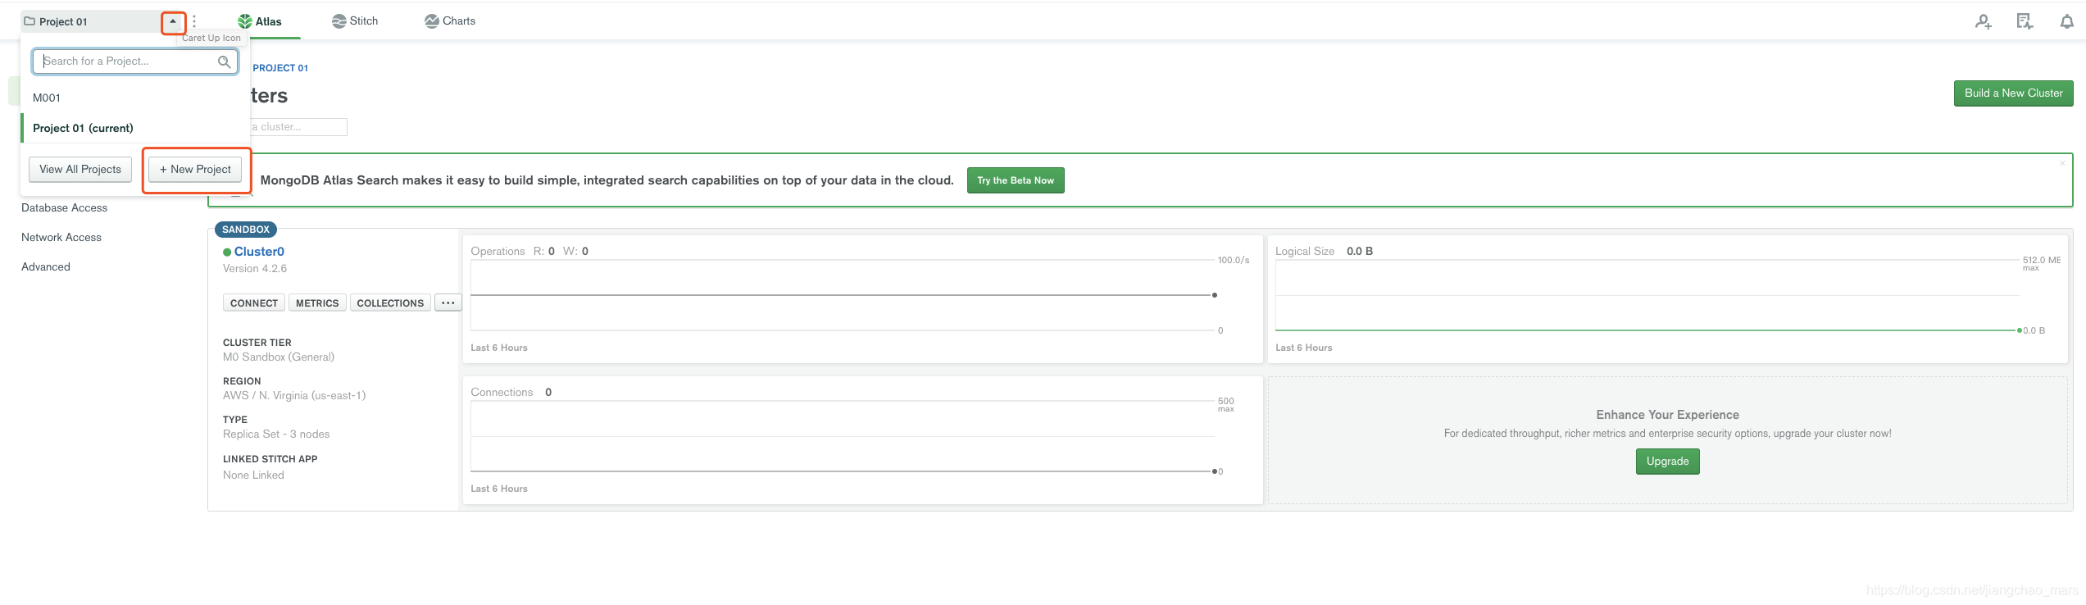Click View All Projects button
Screen dimensions: 2086x605
pyautogui.click(x=80, y=169)
